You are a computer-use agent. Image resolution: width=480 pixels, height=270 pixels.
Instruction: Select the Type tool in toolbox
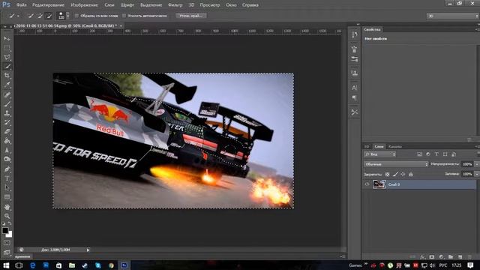click(7, 178)
